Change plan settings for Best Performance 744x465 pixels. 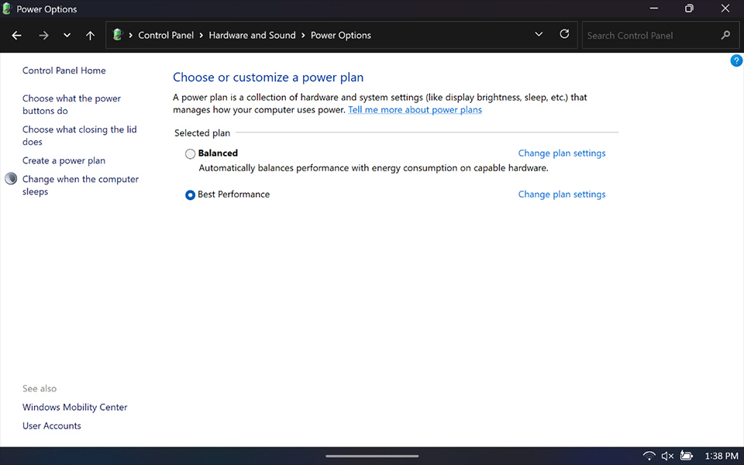point(562,195)
